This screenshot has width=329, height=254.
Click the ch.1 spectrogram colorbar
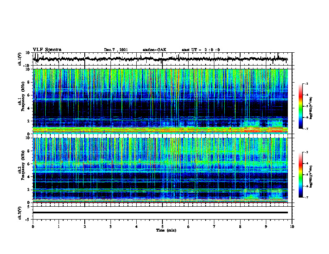tap(300, 106)
